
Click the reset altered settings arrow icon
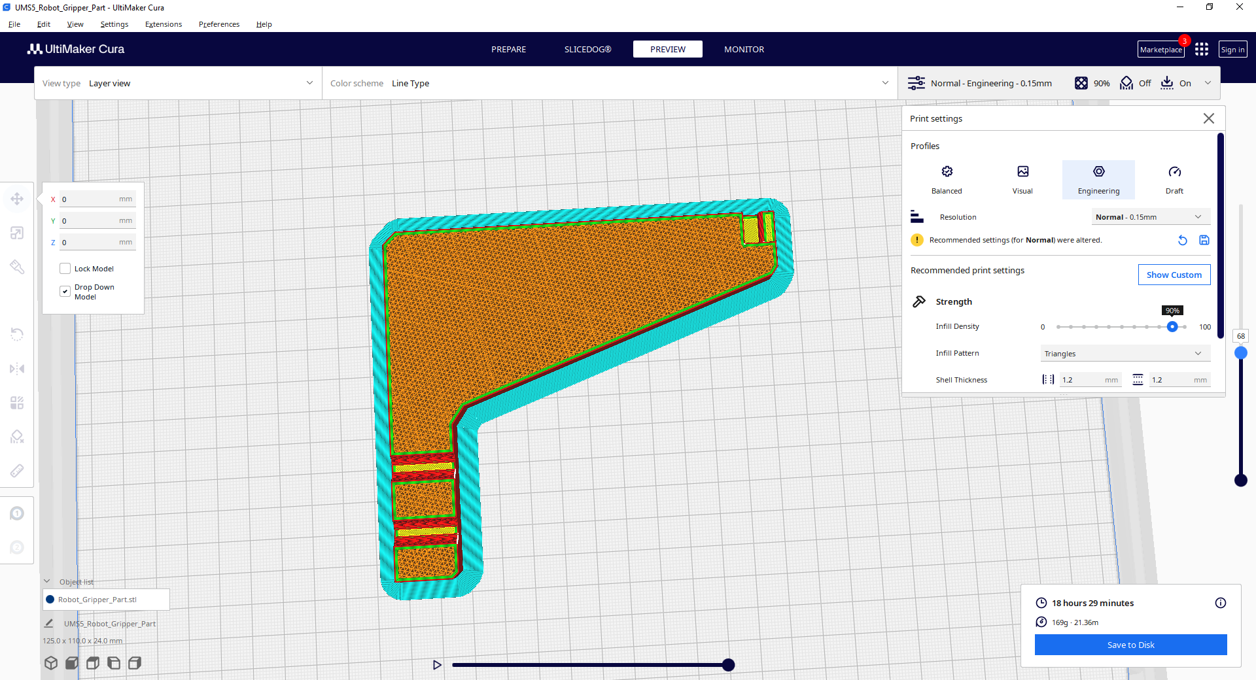click(1182, 240)
